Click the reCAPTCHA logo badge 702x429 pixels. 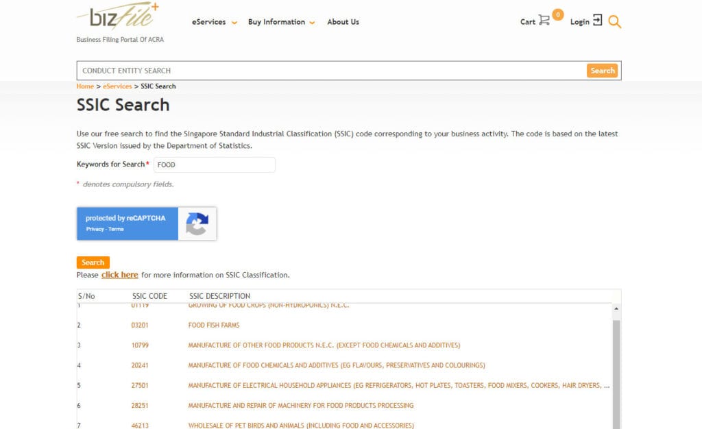click(197, 224)
